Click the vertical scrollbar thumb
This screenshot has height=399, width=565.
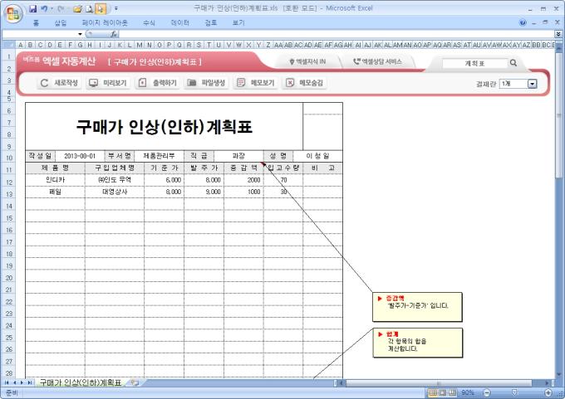(559, 115)
